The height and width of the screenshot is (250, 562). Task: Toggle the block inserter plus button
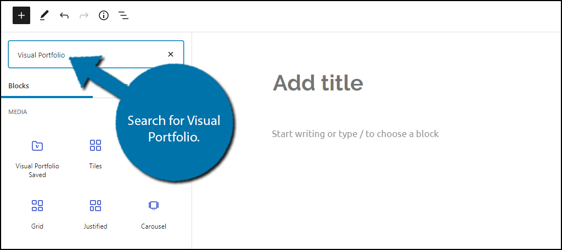pos(21,15)
